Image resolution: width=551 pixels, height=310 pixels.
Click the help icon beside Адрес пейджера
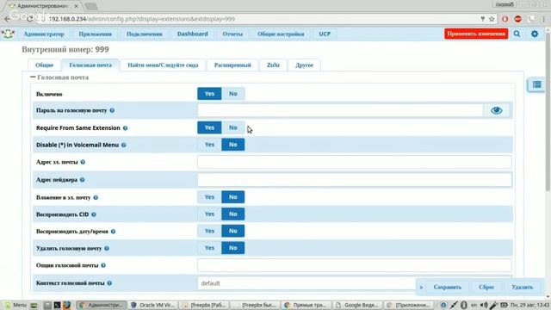tap(82, 180)
